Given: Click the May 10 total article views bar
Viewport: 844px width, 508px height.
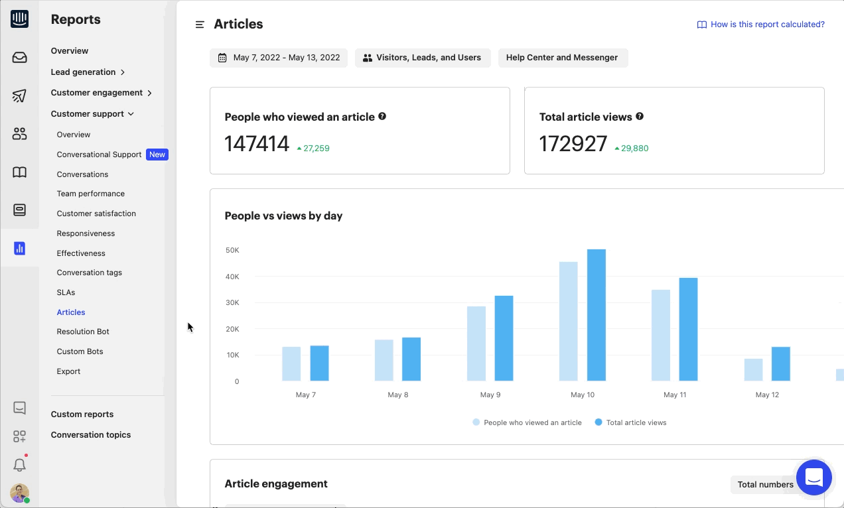Looking at the screenshot, I should (x=597, y=315).
